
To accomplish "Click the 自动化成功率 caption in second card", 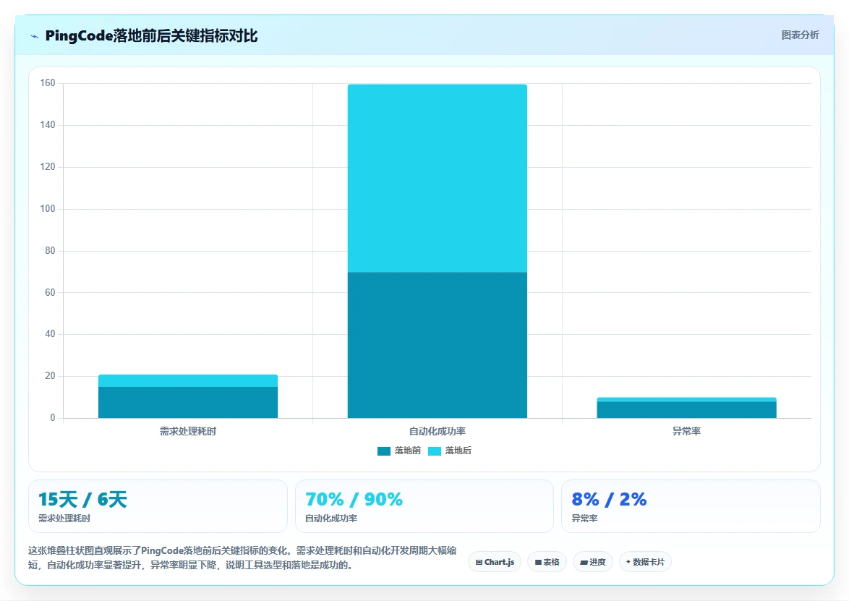I will (331, 519).
